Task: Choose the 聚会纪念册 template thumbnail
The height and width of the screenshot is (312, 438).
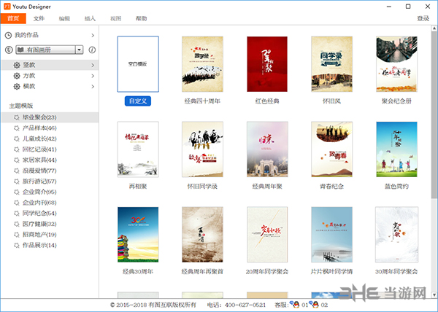Action: [x=396, y=64]
